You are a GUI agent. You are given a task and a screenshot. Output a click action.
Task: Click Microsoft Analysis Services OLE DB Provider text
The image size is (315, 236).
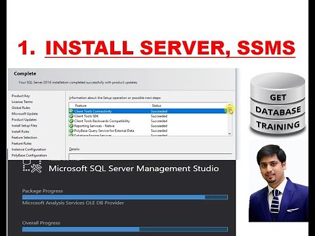click(73, 203)
